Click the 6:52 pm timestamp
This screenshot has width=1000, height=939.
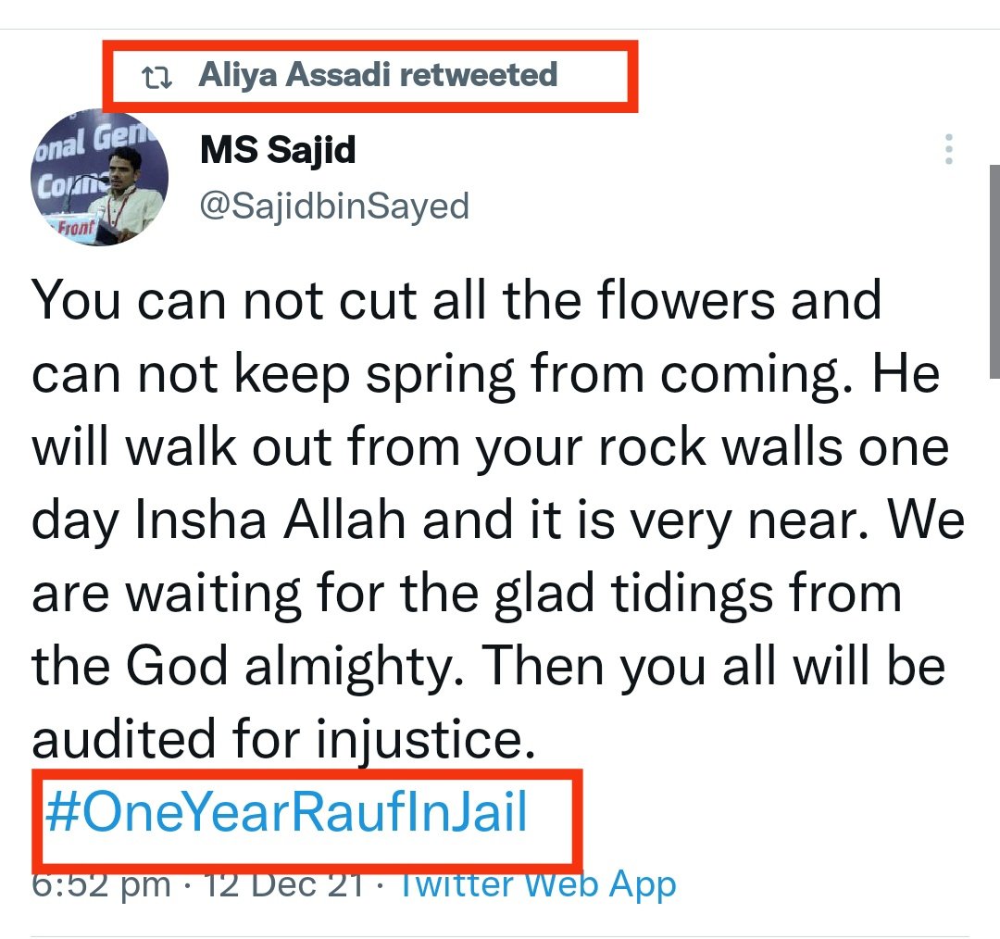102,884
